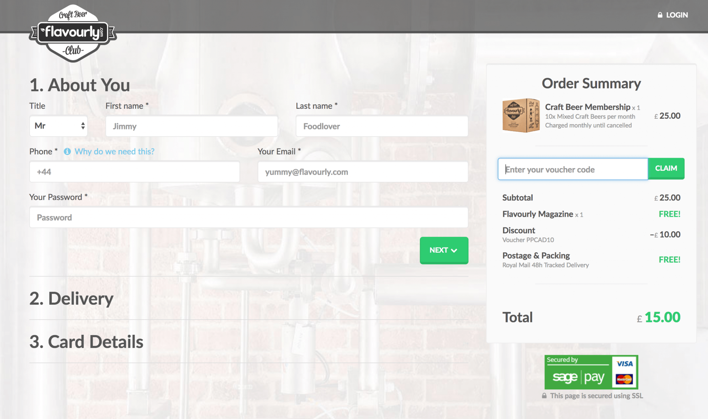Click the lock icon beside LOGIN
The width and height of the screenshot is (708, 419).
660,15
